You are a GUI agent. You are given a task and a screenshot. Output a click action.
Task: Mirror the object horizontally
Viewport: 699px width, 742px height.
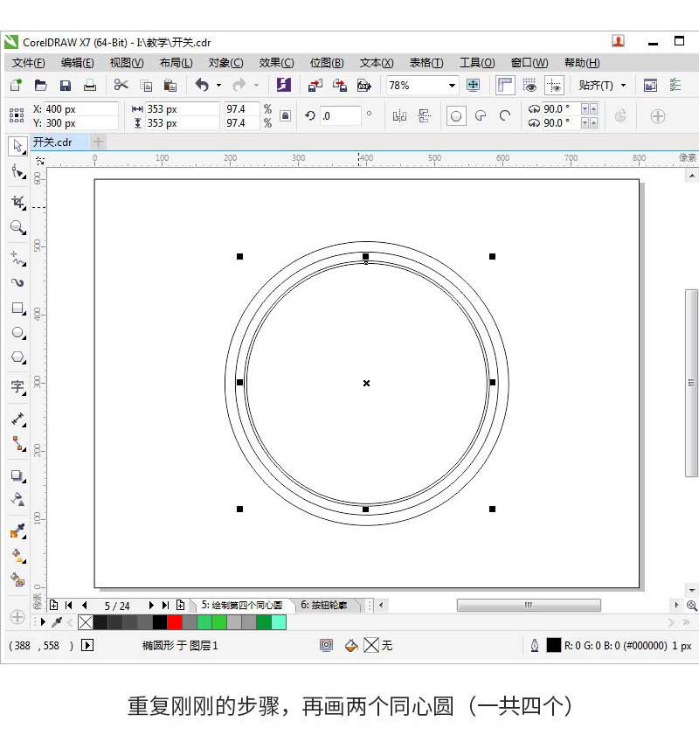(399, 116)
